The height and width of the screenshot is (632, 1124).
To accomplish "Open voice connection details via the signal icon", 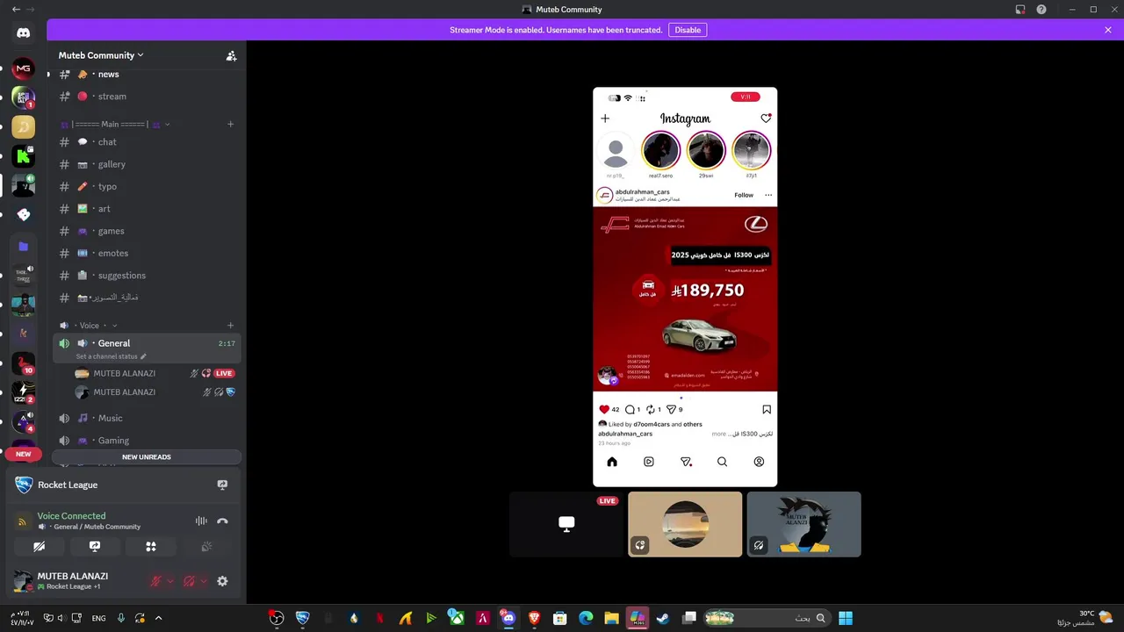I will pos(23,521).
